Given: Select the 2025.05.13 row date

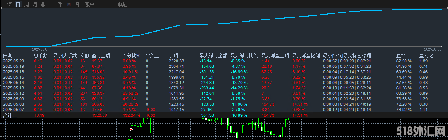Looking at the screenshot, I should pyautogui.click(x=13, y=88).
